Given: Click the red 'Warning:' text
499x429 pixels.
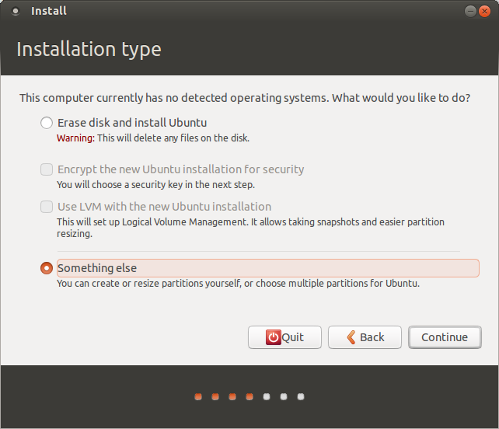Looking at the screenshot, I should 75,138.
